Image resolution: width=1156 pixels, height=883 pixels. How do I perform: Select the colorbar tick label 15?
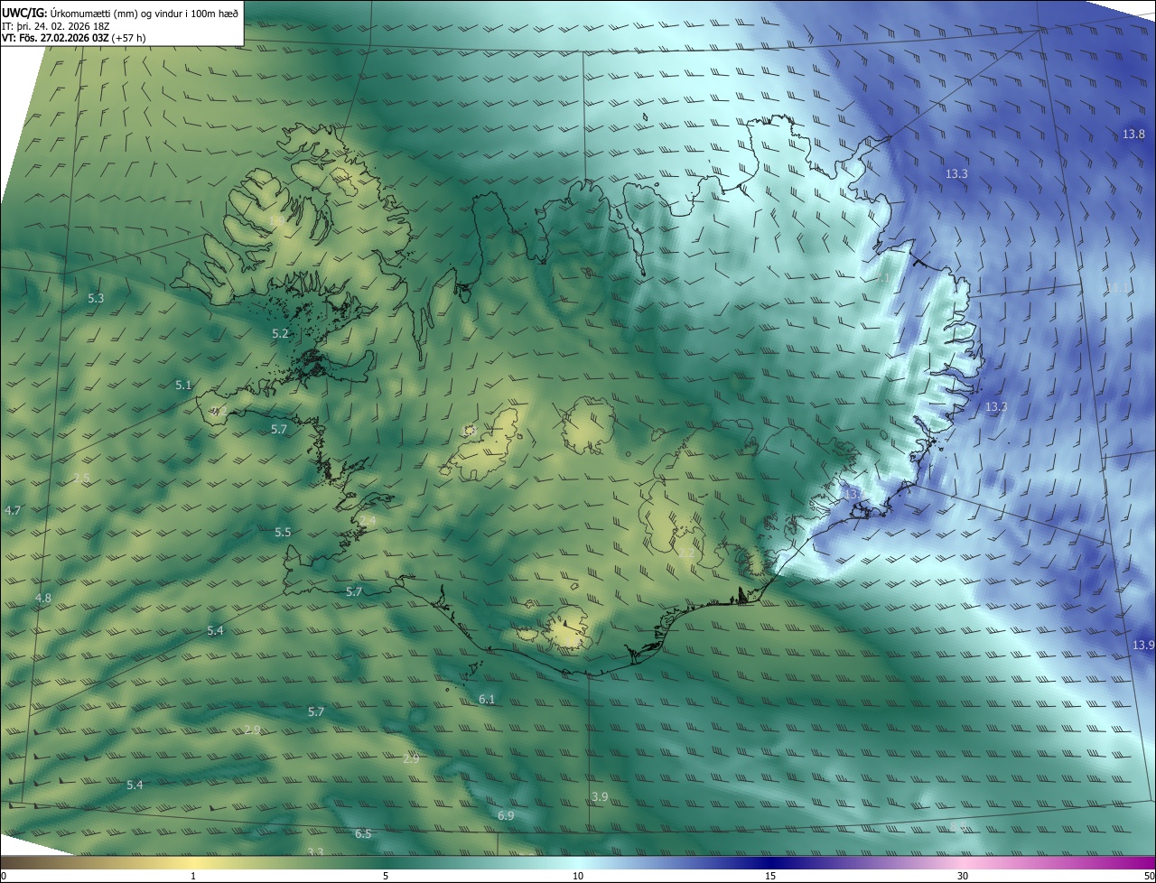coord(770,876)
